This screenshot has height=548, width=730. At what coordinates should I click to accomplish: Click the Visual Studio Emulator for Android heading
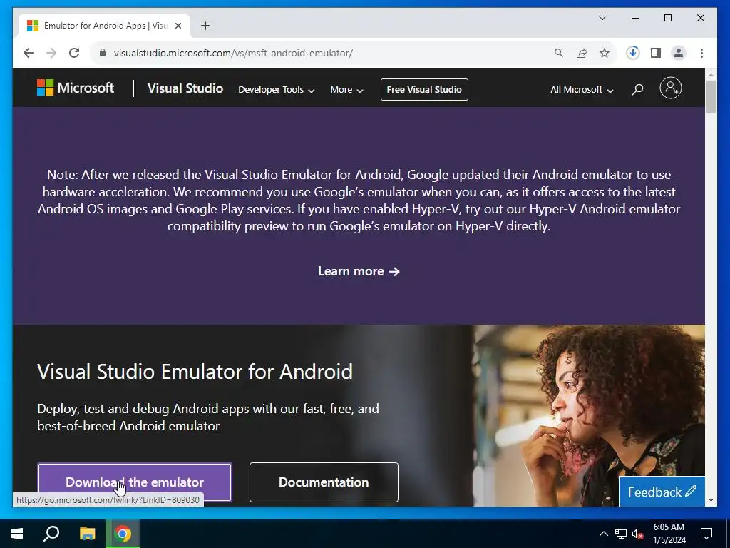195,372
